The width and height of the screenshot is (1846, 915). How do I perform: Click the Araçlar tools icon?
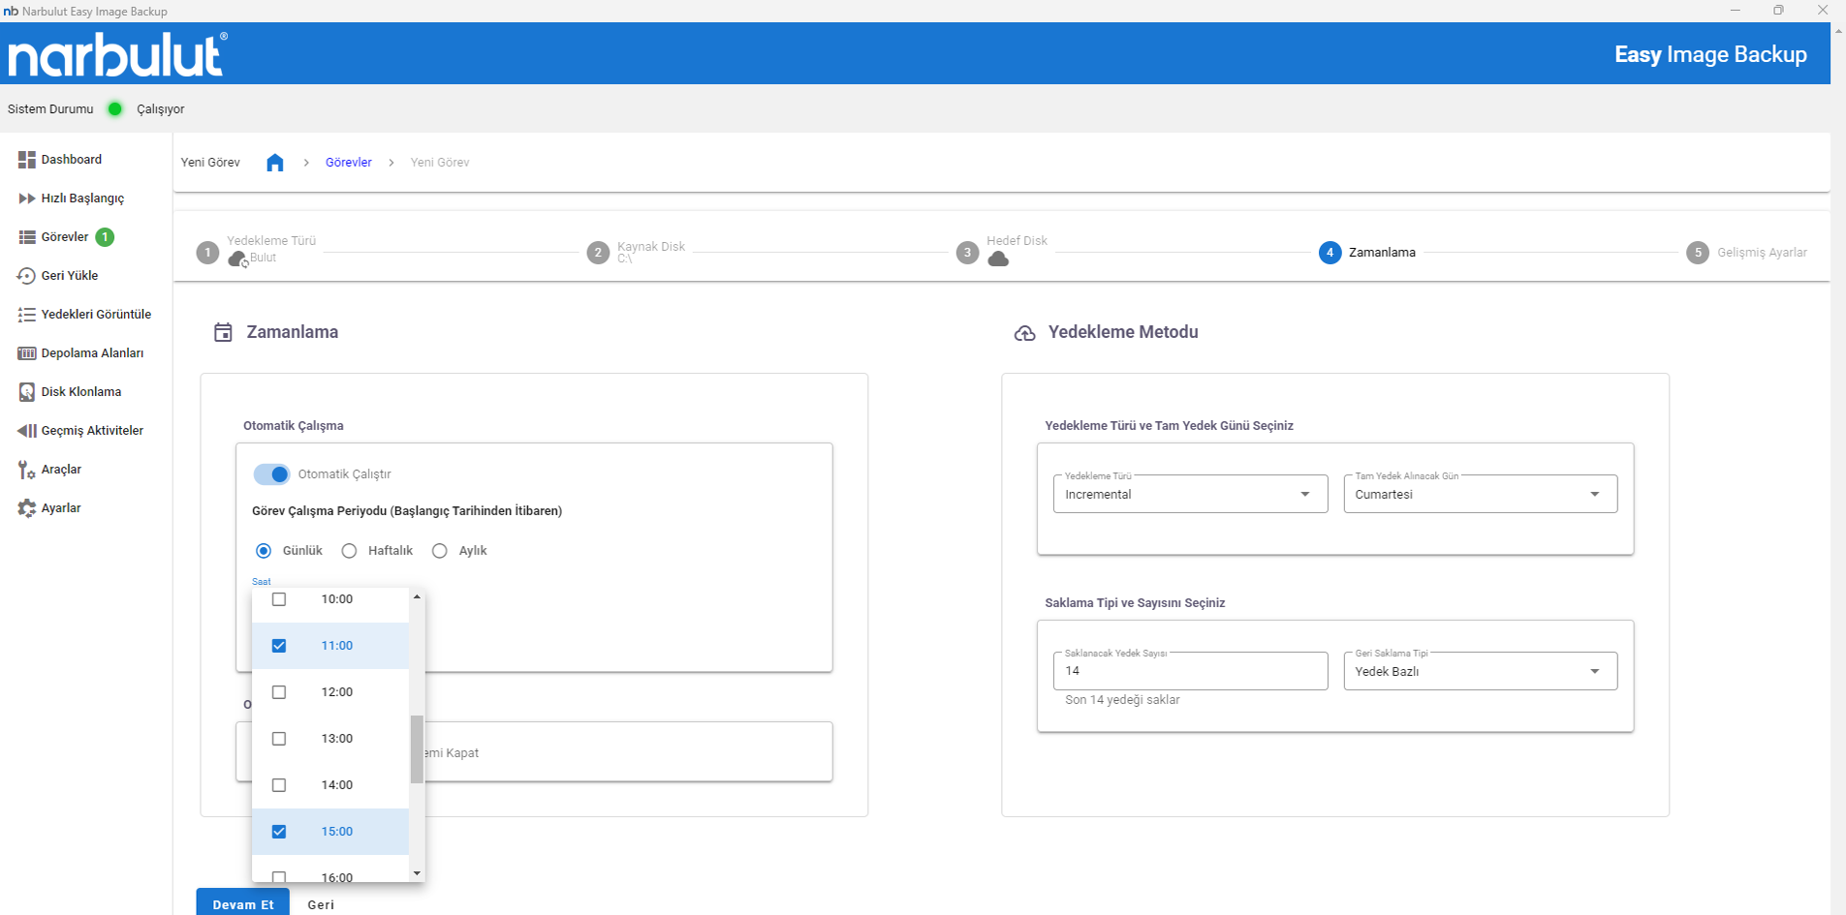26,470
